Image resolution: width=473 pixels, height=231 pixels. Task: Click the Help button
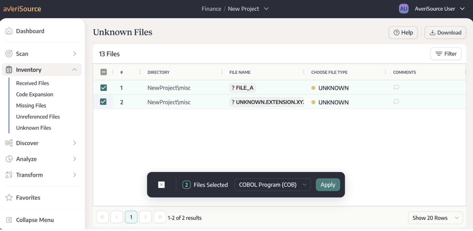point(403,32)
